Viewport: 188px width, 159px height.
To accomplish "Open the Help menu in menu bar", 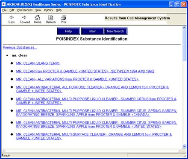I will click(59, 10).
